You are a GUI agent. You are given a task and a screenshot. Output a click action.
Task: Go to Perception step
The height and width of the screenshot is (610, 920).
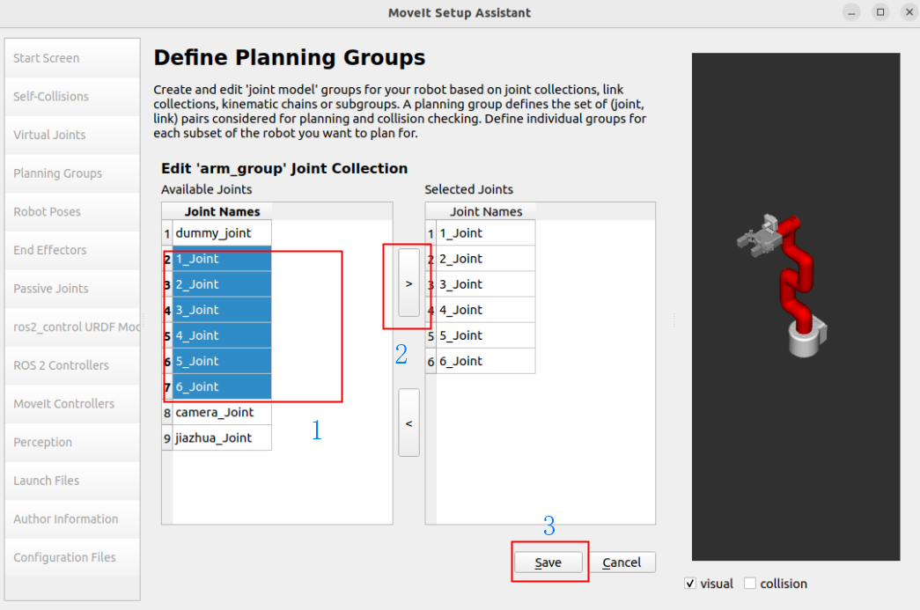pos(72,442)
